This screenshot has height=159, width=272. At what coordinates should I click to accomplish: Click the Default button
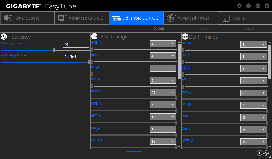coord(159,29)
